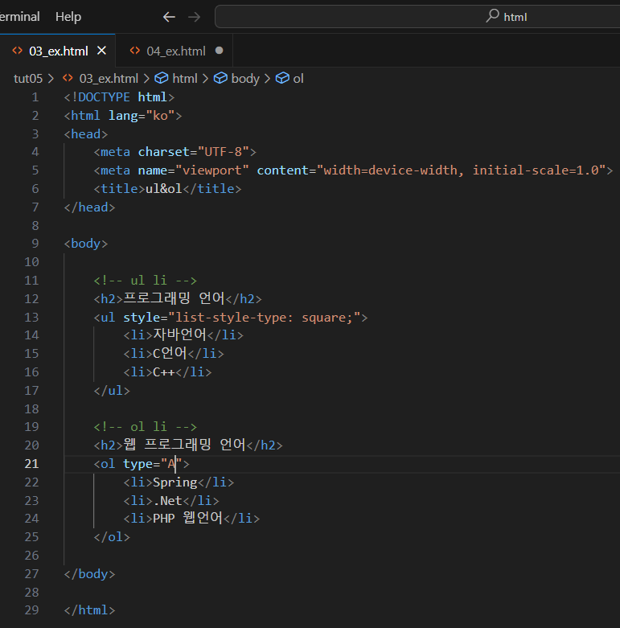Click the cube icon before body breadcrumb

pos(220,78)
